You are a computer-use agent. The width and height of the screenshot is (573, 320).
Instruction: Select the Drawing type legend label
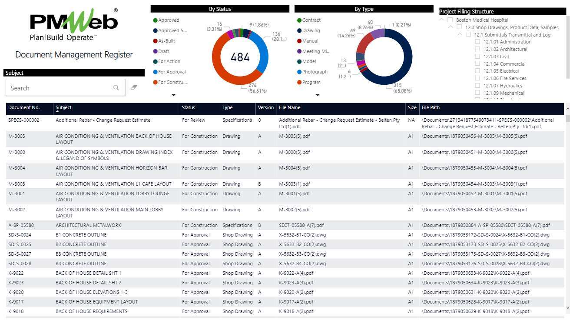click(311, 30)
